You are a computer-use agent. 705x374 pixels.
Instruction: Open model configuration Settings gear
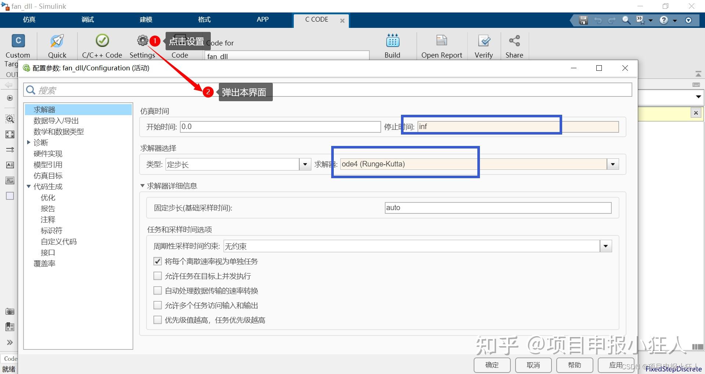click(142, 41)
